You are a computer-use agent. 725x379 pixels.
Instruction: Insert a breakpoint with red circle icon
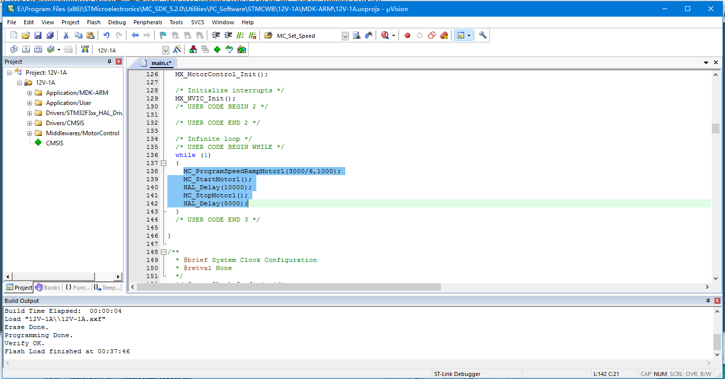pyautogui.click(x=407, y=35)
